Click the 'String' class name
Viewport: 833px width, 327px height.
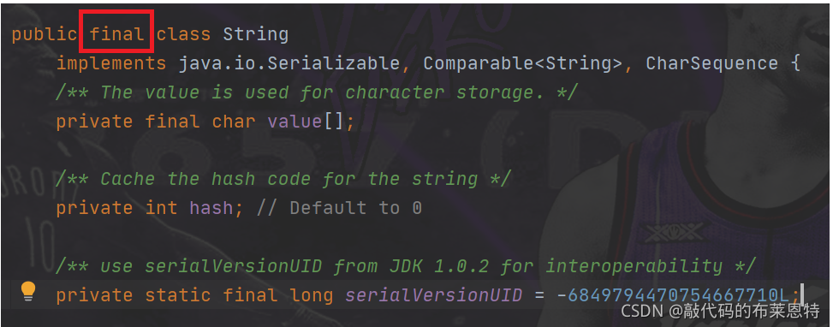tap(255, 35)
